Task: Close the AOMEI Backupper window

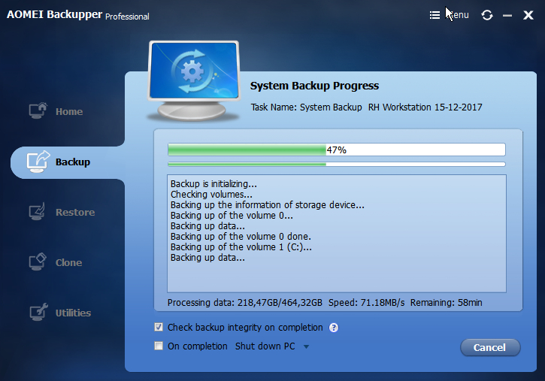Action: (x=528, y=15)
